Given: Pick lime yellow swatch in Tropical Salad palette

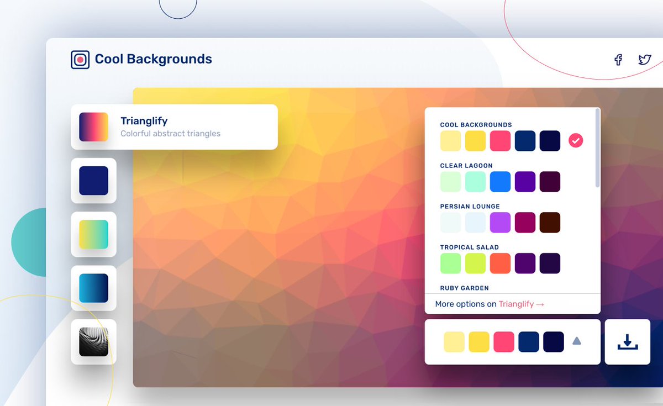Looking at the screenshot, I should click(476, 263).
